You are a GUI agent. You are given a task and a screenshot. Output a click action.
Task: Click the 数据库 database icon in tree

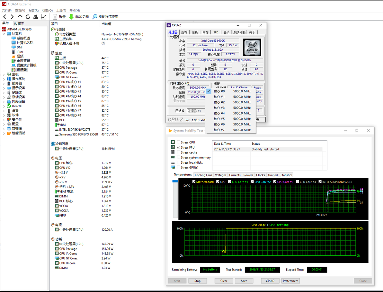coord(9,129)
